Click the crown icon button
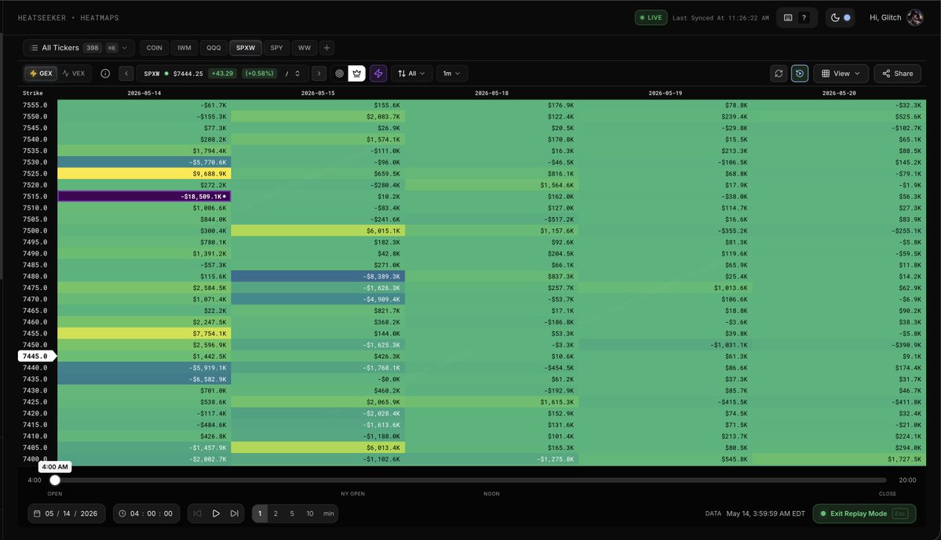 tap(356, 74)
